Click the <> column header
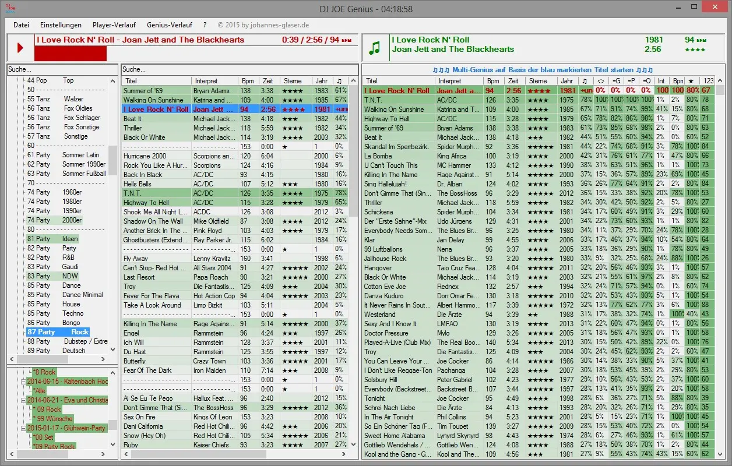Image resolution: width=732 pixels, height=466 pixels. coord(600,80)
